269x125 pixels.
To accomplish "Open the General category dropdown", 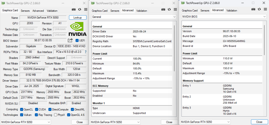I will pos(134,17).
